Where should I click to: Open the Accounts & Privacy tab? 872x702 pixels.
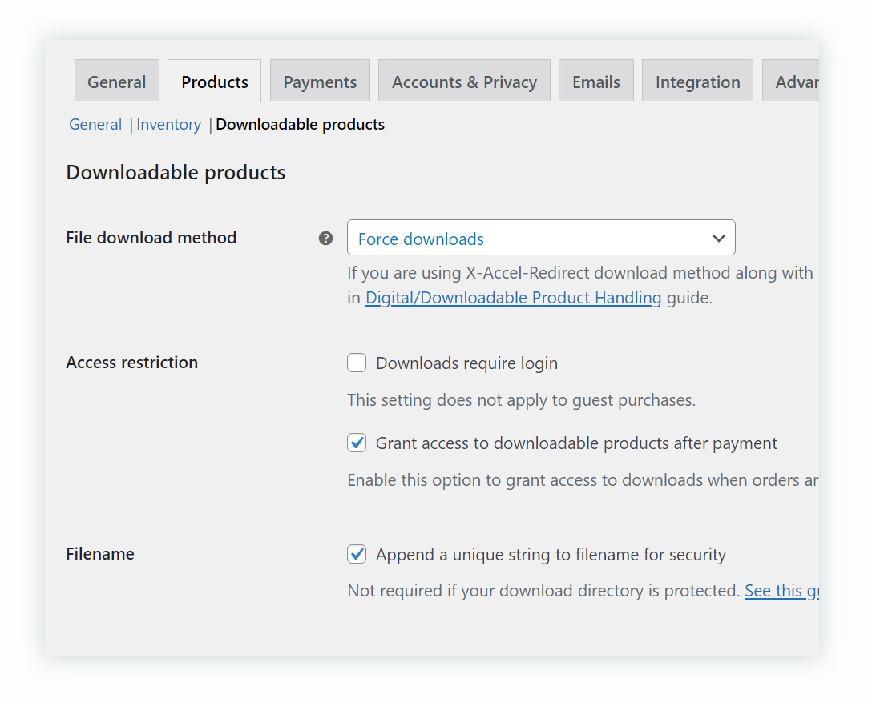[464, 81]
